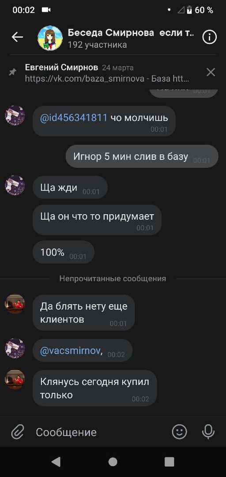Tap the back arrow in chat header
226x477 pixels.
(x=17, y=37)
